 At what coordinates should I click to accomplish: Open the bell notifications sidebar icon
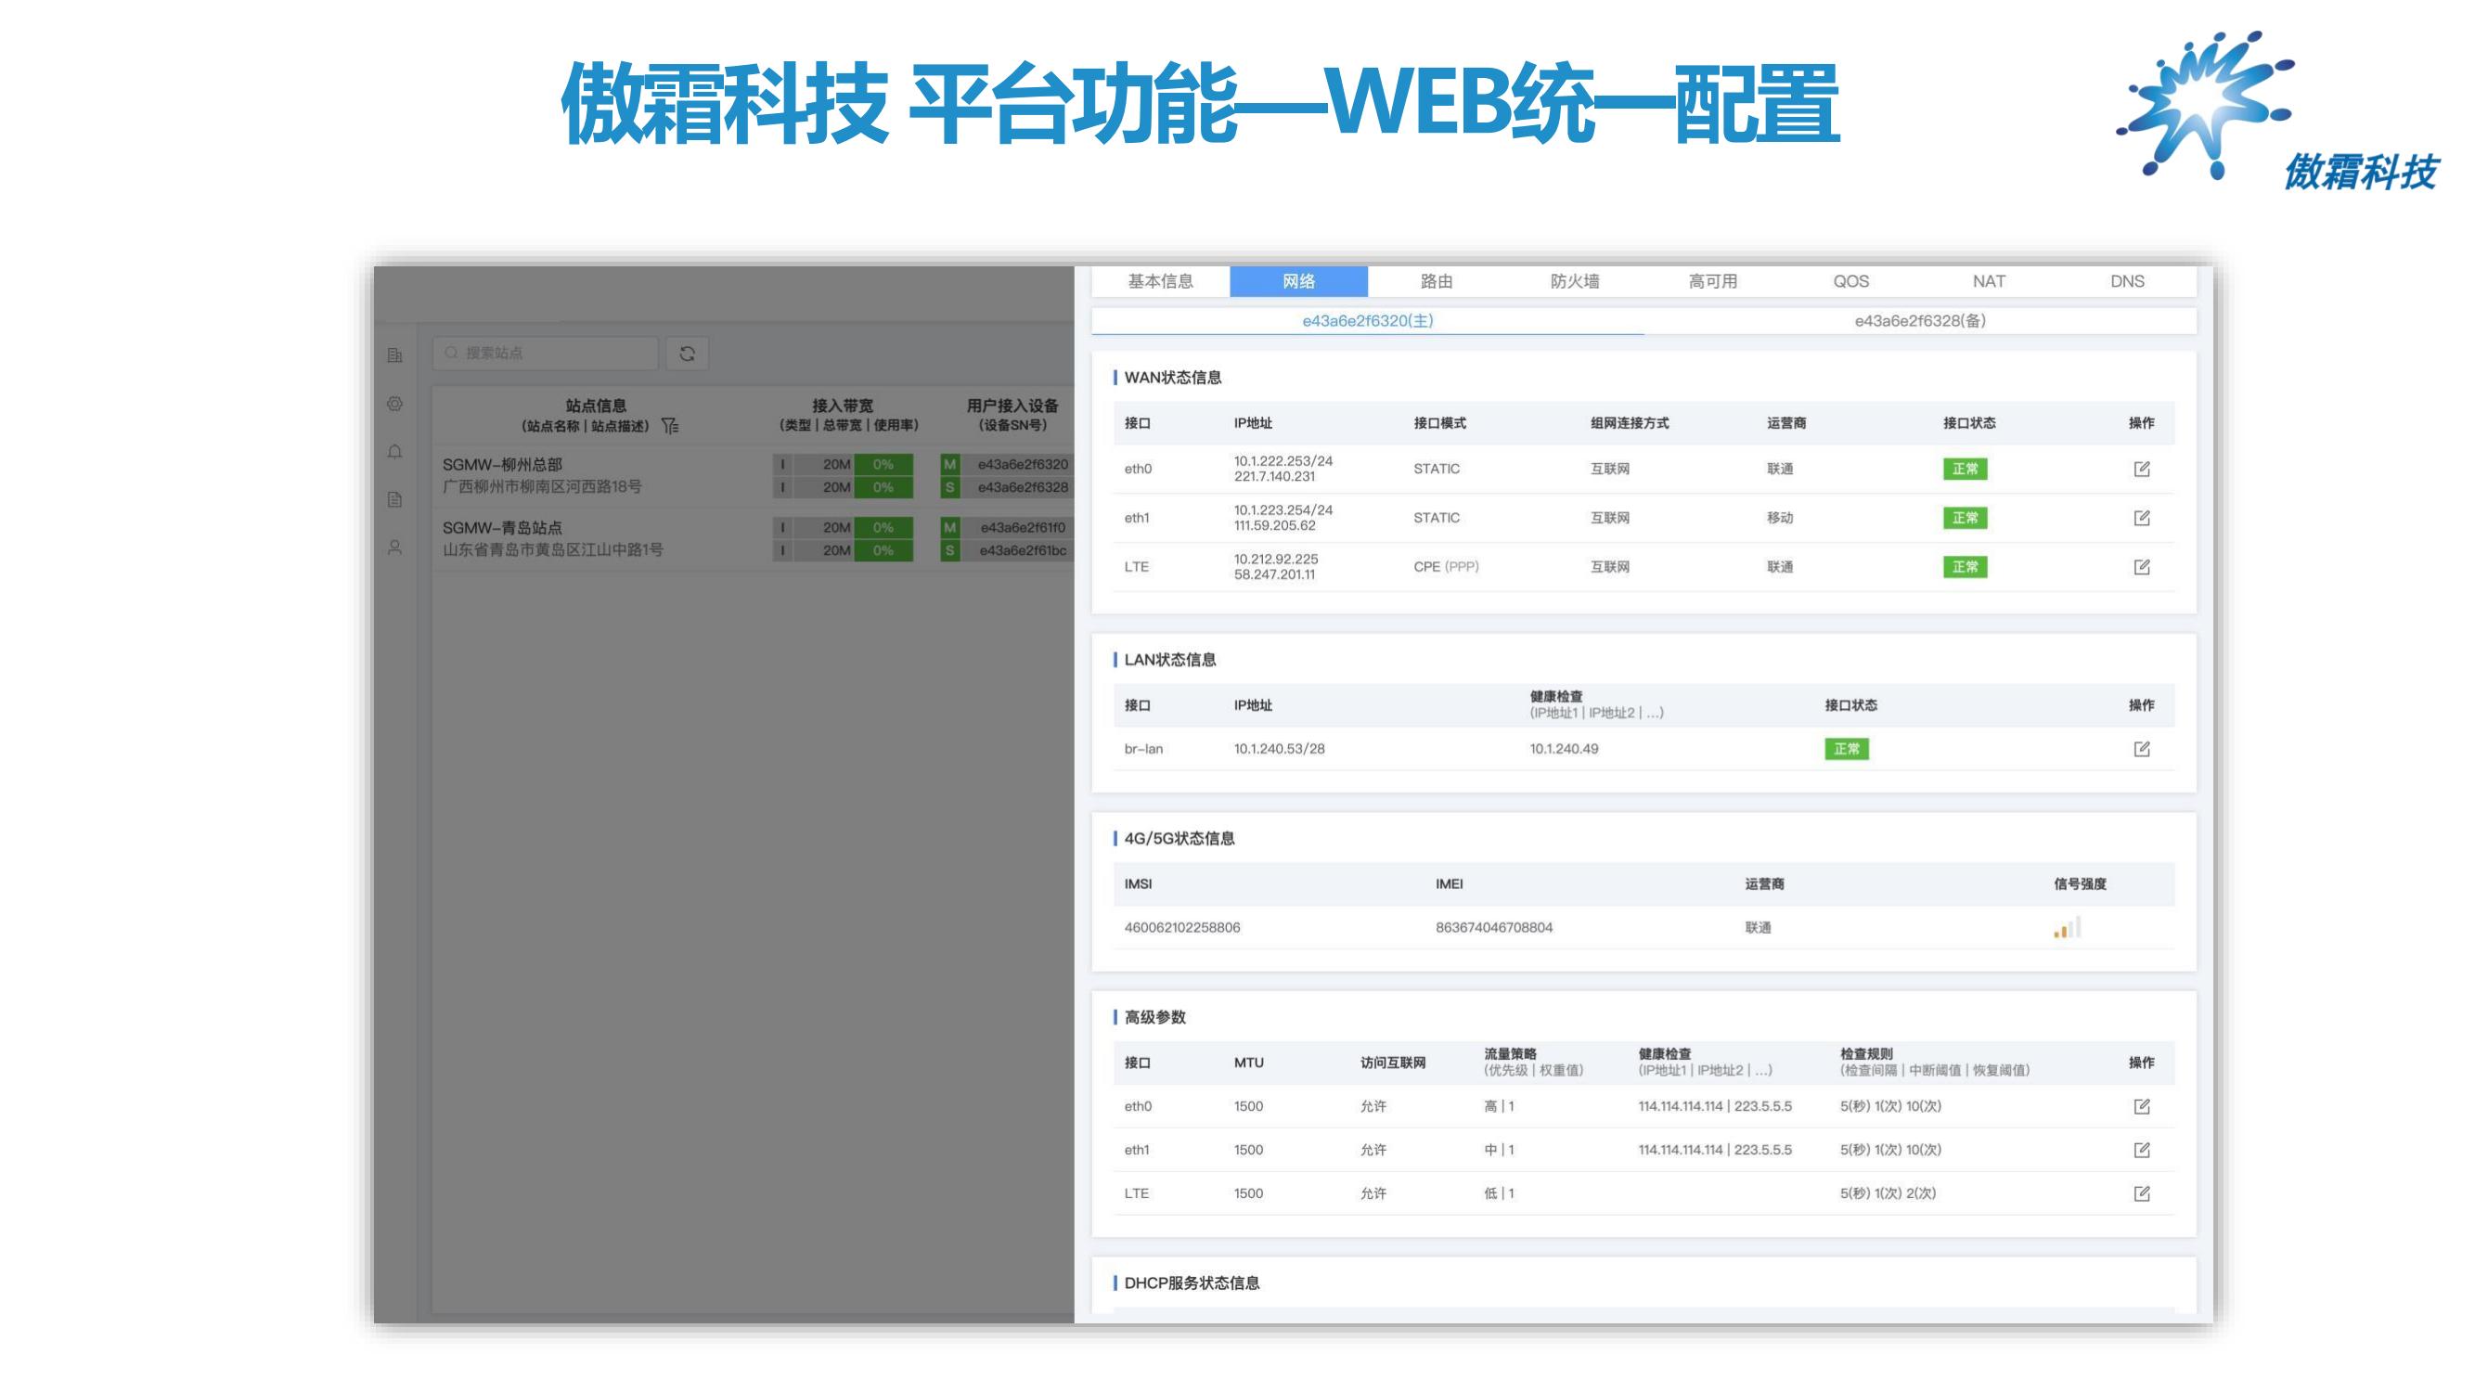[x=395, y=452]
